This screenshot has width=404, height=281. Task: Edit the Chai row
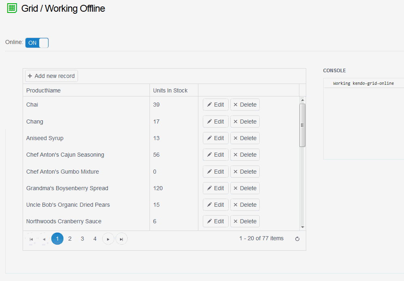215,105
